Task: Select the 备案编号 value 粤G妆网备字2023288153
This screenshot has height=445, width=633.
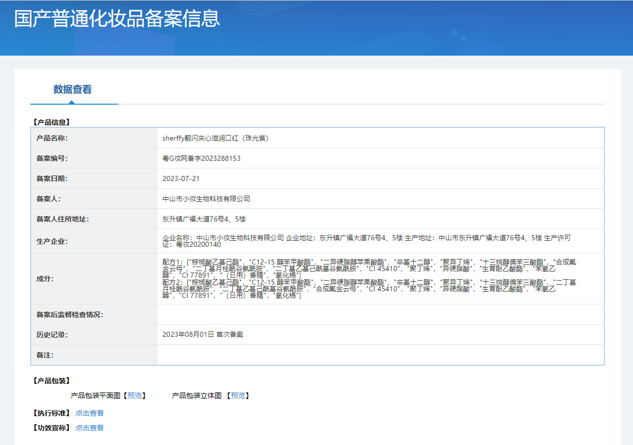Action: click(201, 158)
